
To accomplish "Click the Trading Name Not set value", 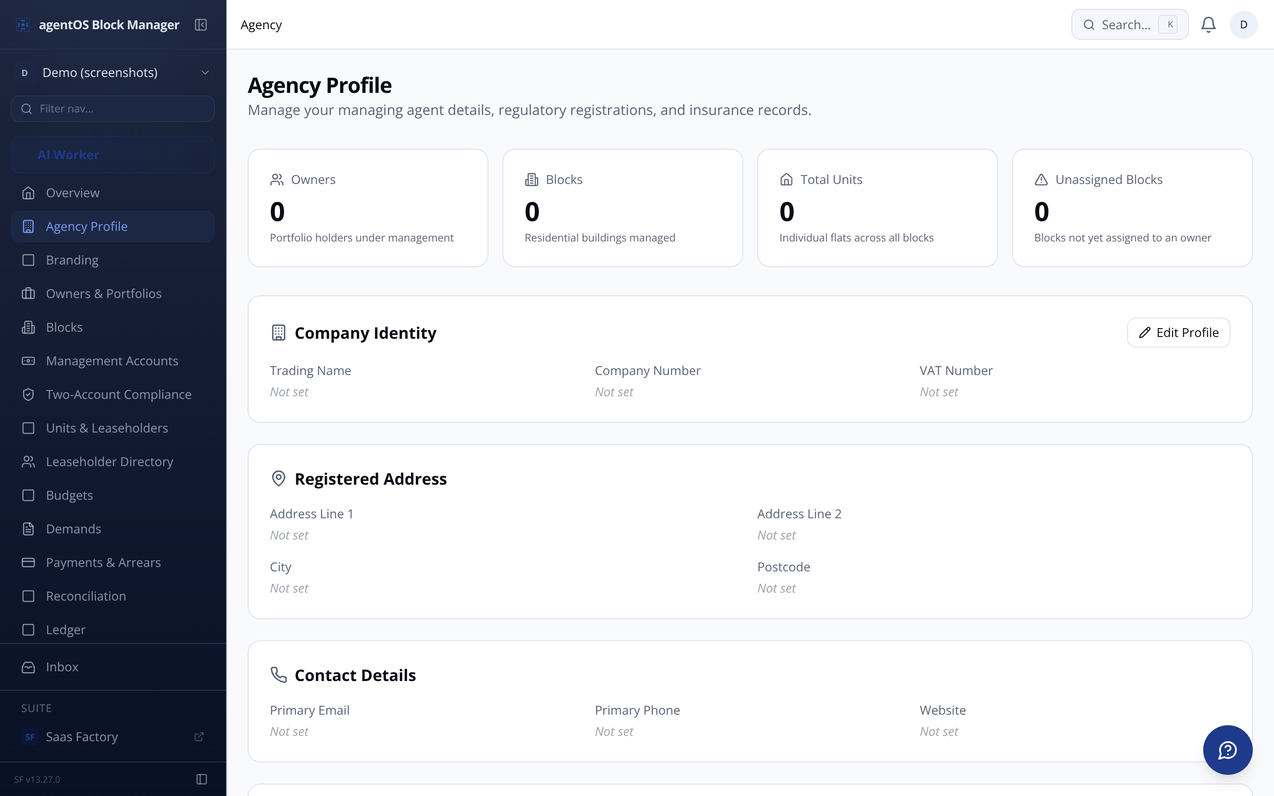I will coord(289,392).
